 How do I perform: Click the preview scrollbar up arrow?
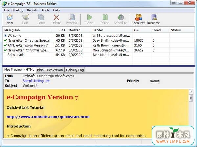(x=191, y=92)
